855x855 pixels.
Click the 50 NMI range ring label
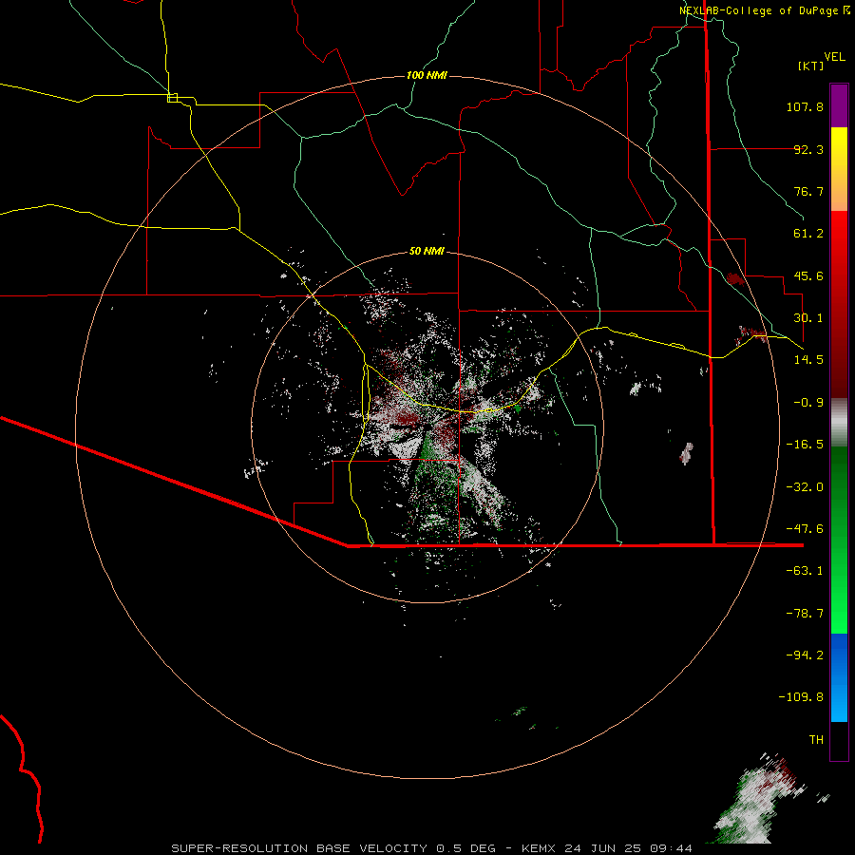(x=427, y=251)
